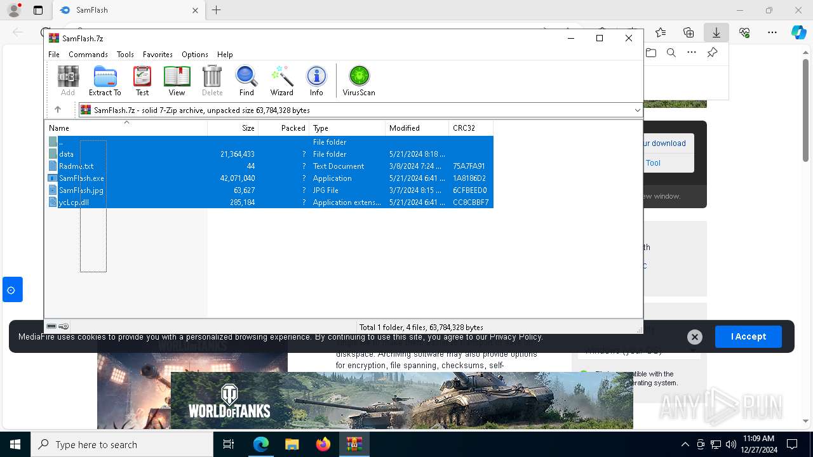Open the Windows Start menu
This screenshot has height=457, width=813.
(15, 444)
